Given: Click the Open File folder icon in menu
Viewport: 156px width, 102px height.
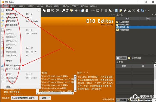Looking at the screenshot, I should click(3, 14).
